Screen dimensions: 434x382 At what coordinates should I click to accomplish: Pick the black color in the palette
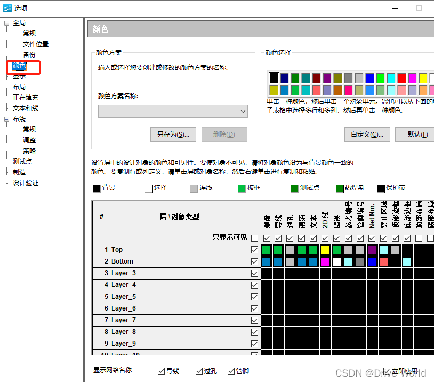[274, 78]
